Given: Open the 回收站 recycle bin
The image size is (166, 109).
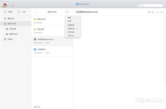Looking at the screenshot, I should point(10,39).
